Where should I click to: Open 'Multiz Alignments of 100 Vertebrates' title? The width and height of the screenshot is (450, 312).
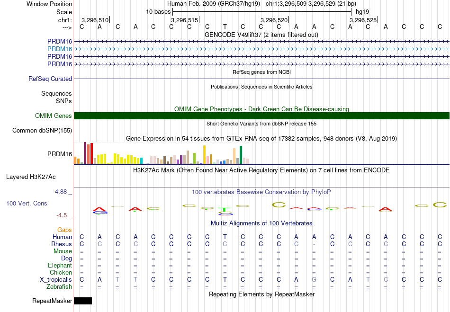[x=261, y=223]
